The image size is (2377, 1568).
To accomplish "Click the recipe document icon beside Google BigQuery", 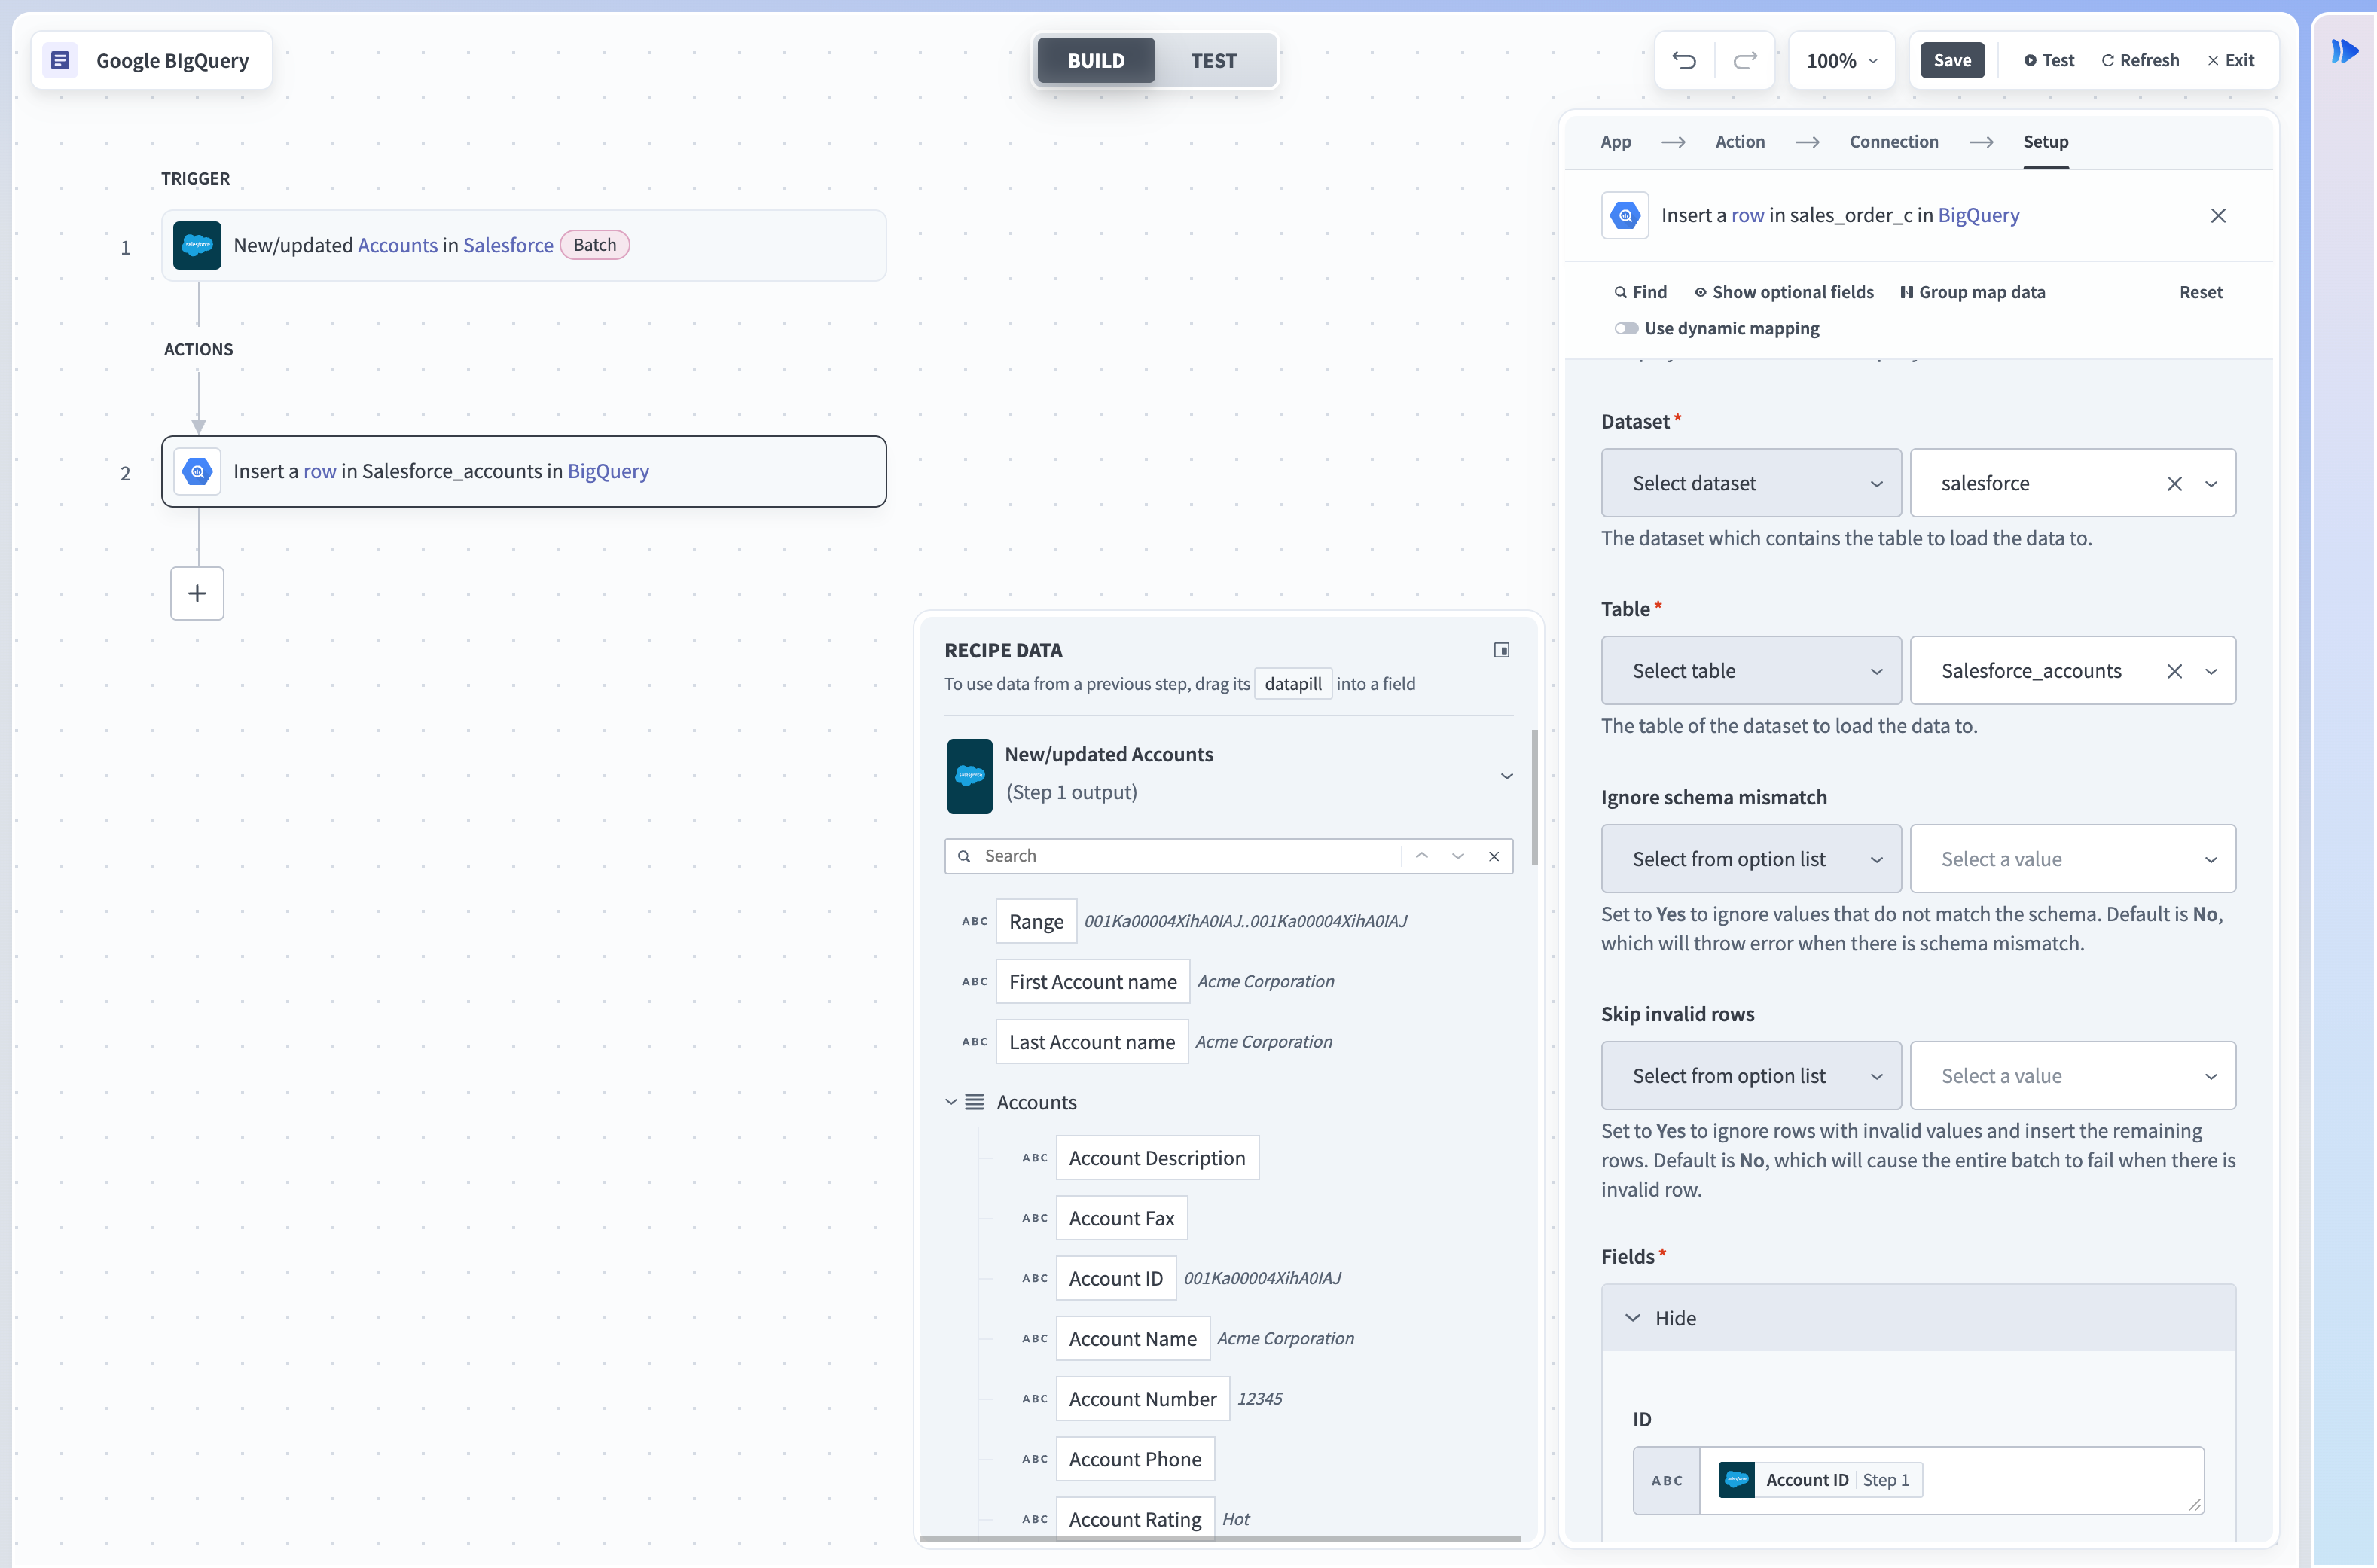I will click(60, 60).
